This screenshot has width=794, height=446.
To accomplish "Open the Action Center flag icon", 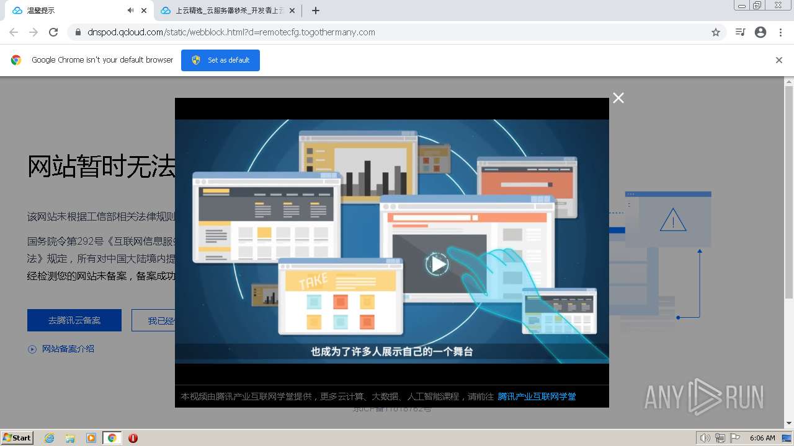I will coord(735,438).
